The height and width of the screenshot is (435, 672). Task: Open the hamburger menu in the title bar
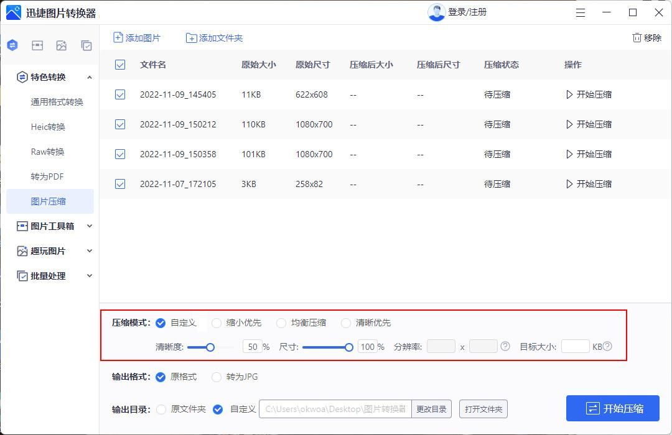581,12
